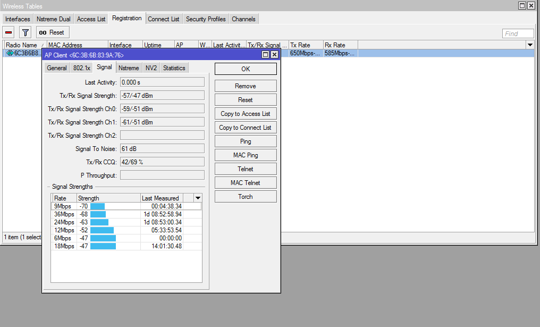This screenshot has width=540, height=327.
Task: Open the Connect List tab
Action: (164, 19)
